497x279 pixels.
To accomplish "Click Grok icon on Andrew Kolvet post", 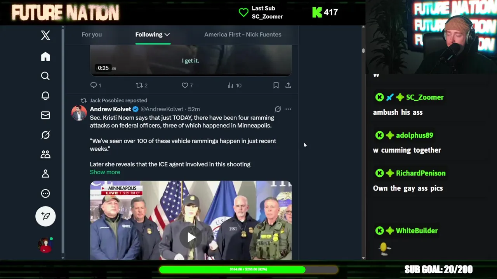I will tap(278, 109).
